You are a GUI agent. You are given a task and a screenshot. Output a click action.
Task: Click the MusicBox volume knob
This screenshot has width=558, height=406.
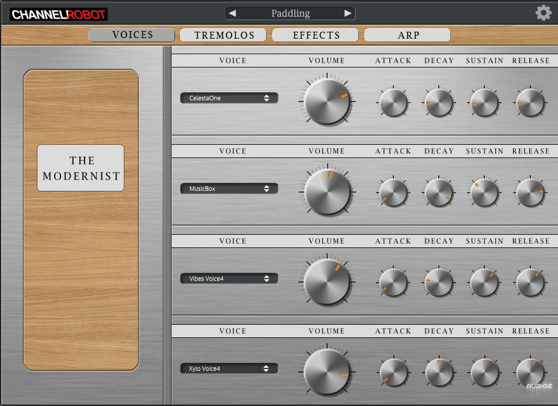tap(327, 192)
